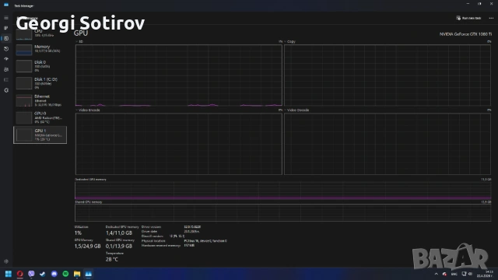Image resolution: width=498 pixels, height=280 pixels.
Task: Select the Ethernet performance item
Action: point(40,100)
